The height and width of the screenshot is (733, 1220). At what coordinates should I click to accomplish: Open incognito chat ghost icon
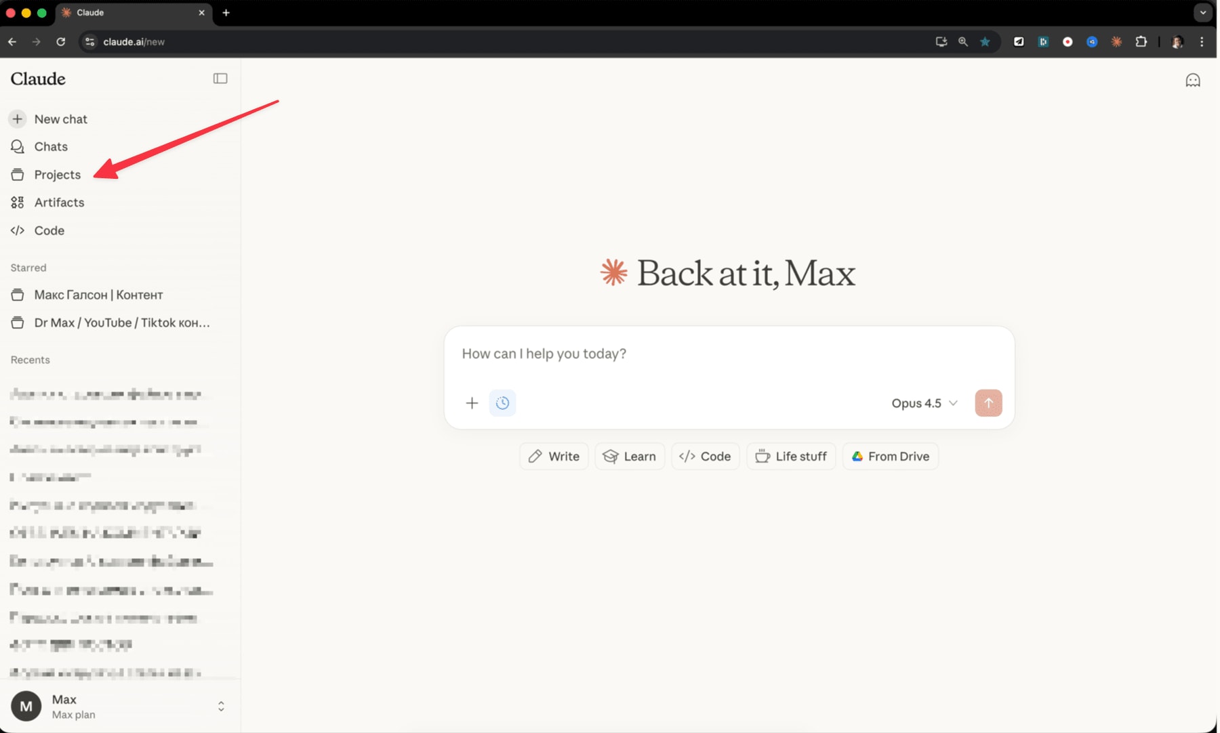point(1193,81)
